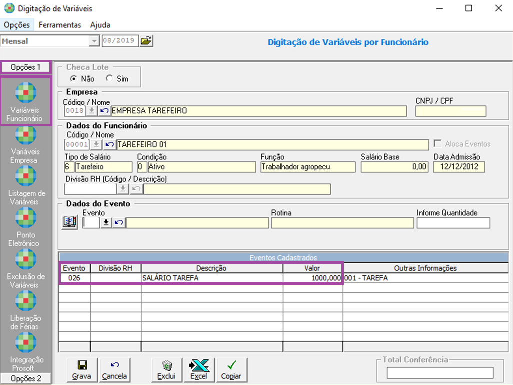The height and width of the screenshot is (385, 513).
Task: Click the Divisão RH column header
Action: (115, 268)
